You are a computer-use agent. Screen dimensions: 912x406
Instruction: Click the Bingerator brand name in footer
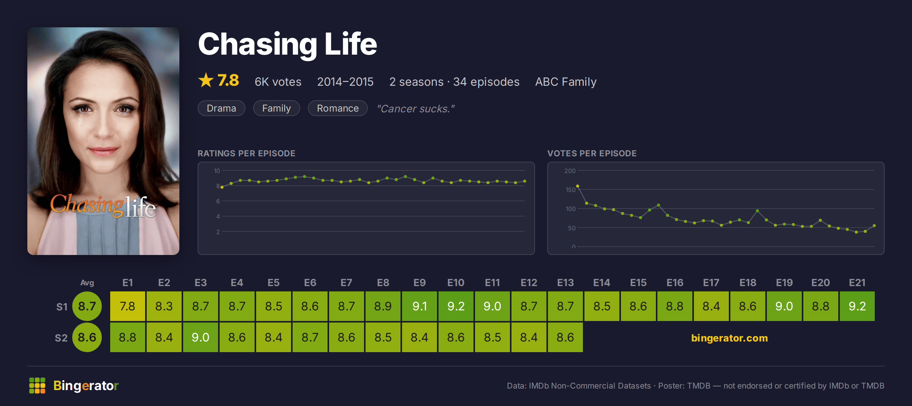click(x=86, y=386)
